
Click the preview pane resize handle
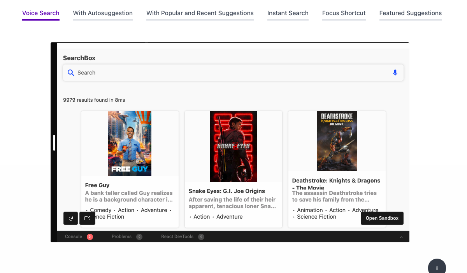(x=54, y=143)
